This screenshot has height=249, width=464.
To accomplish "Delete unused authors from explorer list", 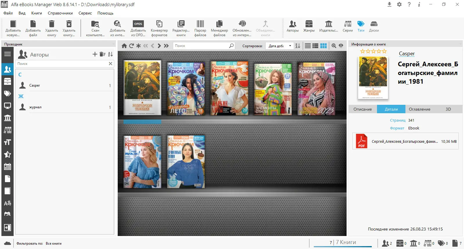I will [x=102, y=54].
